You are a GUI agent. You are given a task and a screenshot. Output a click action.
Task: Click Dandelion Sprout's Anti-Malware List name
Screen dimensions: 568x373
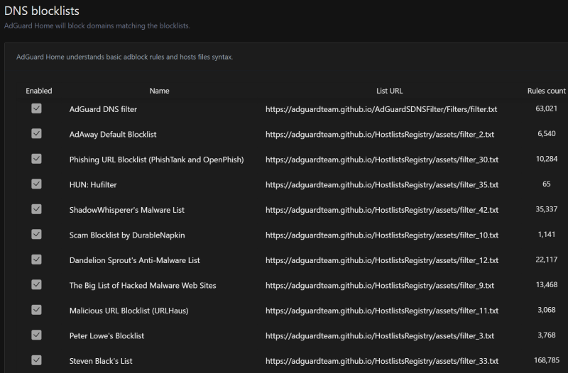point(135,260)
